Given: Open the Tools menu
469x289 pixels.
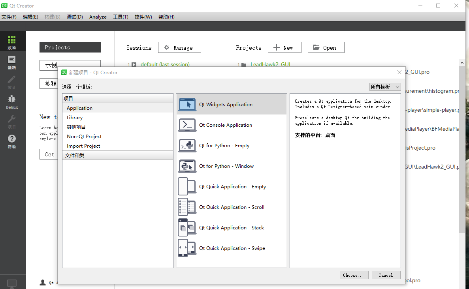Looking at the screenshot, I should coord(121,17).
